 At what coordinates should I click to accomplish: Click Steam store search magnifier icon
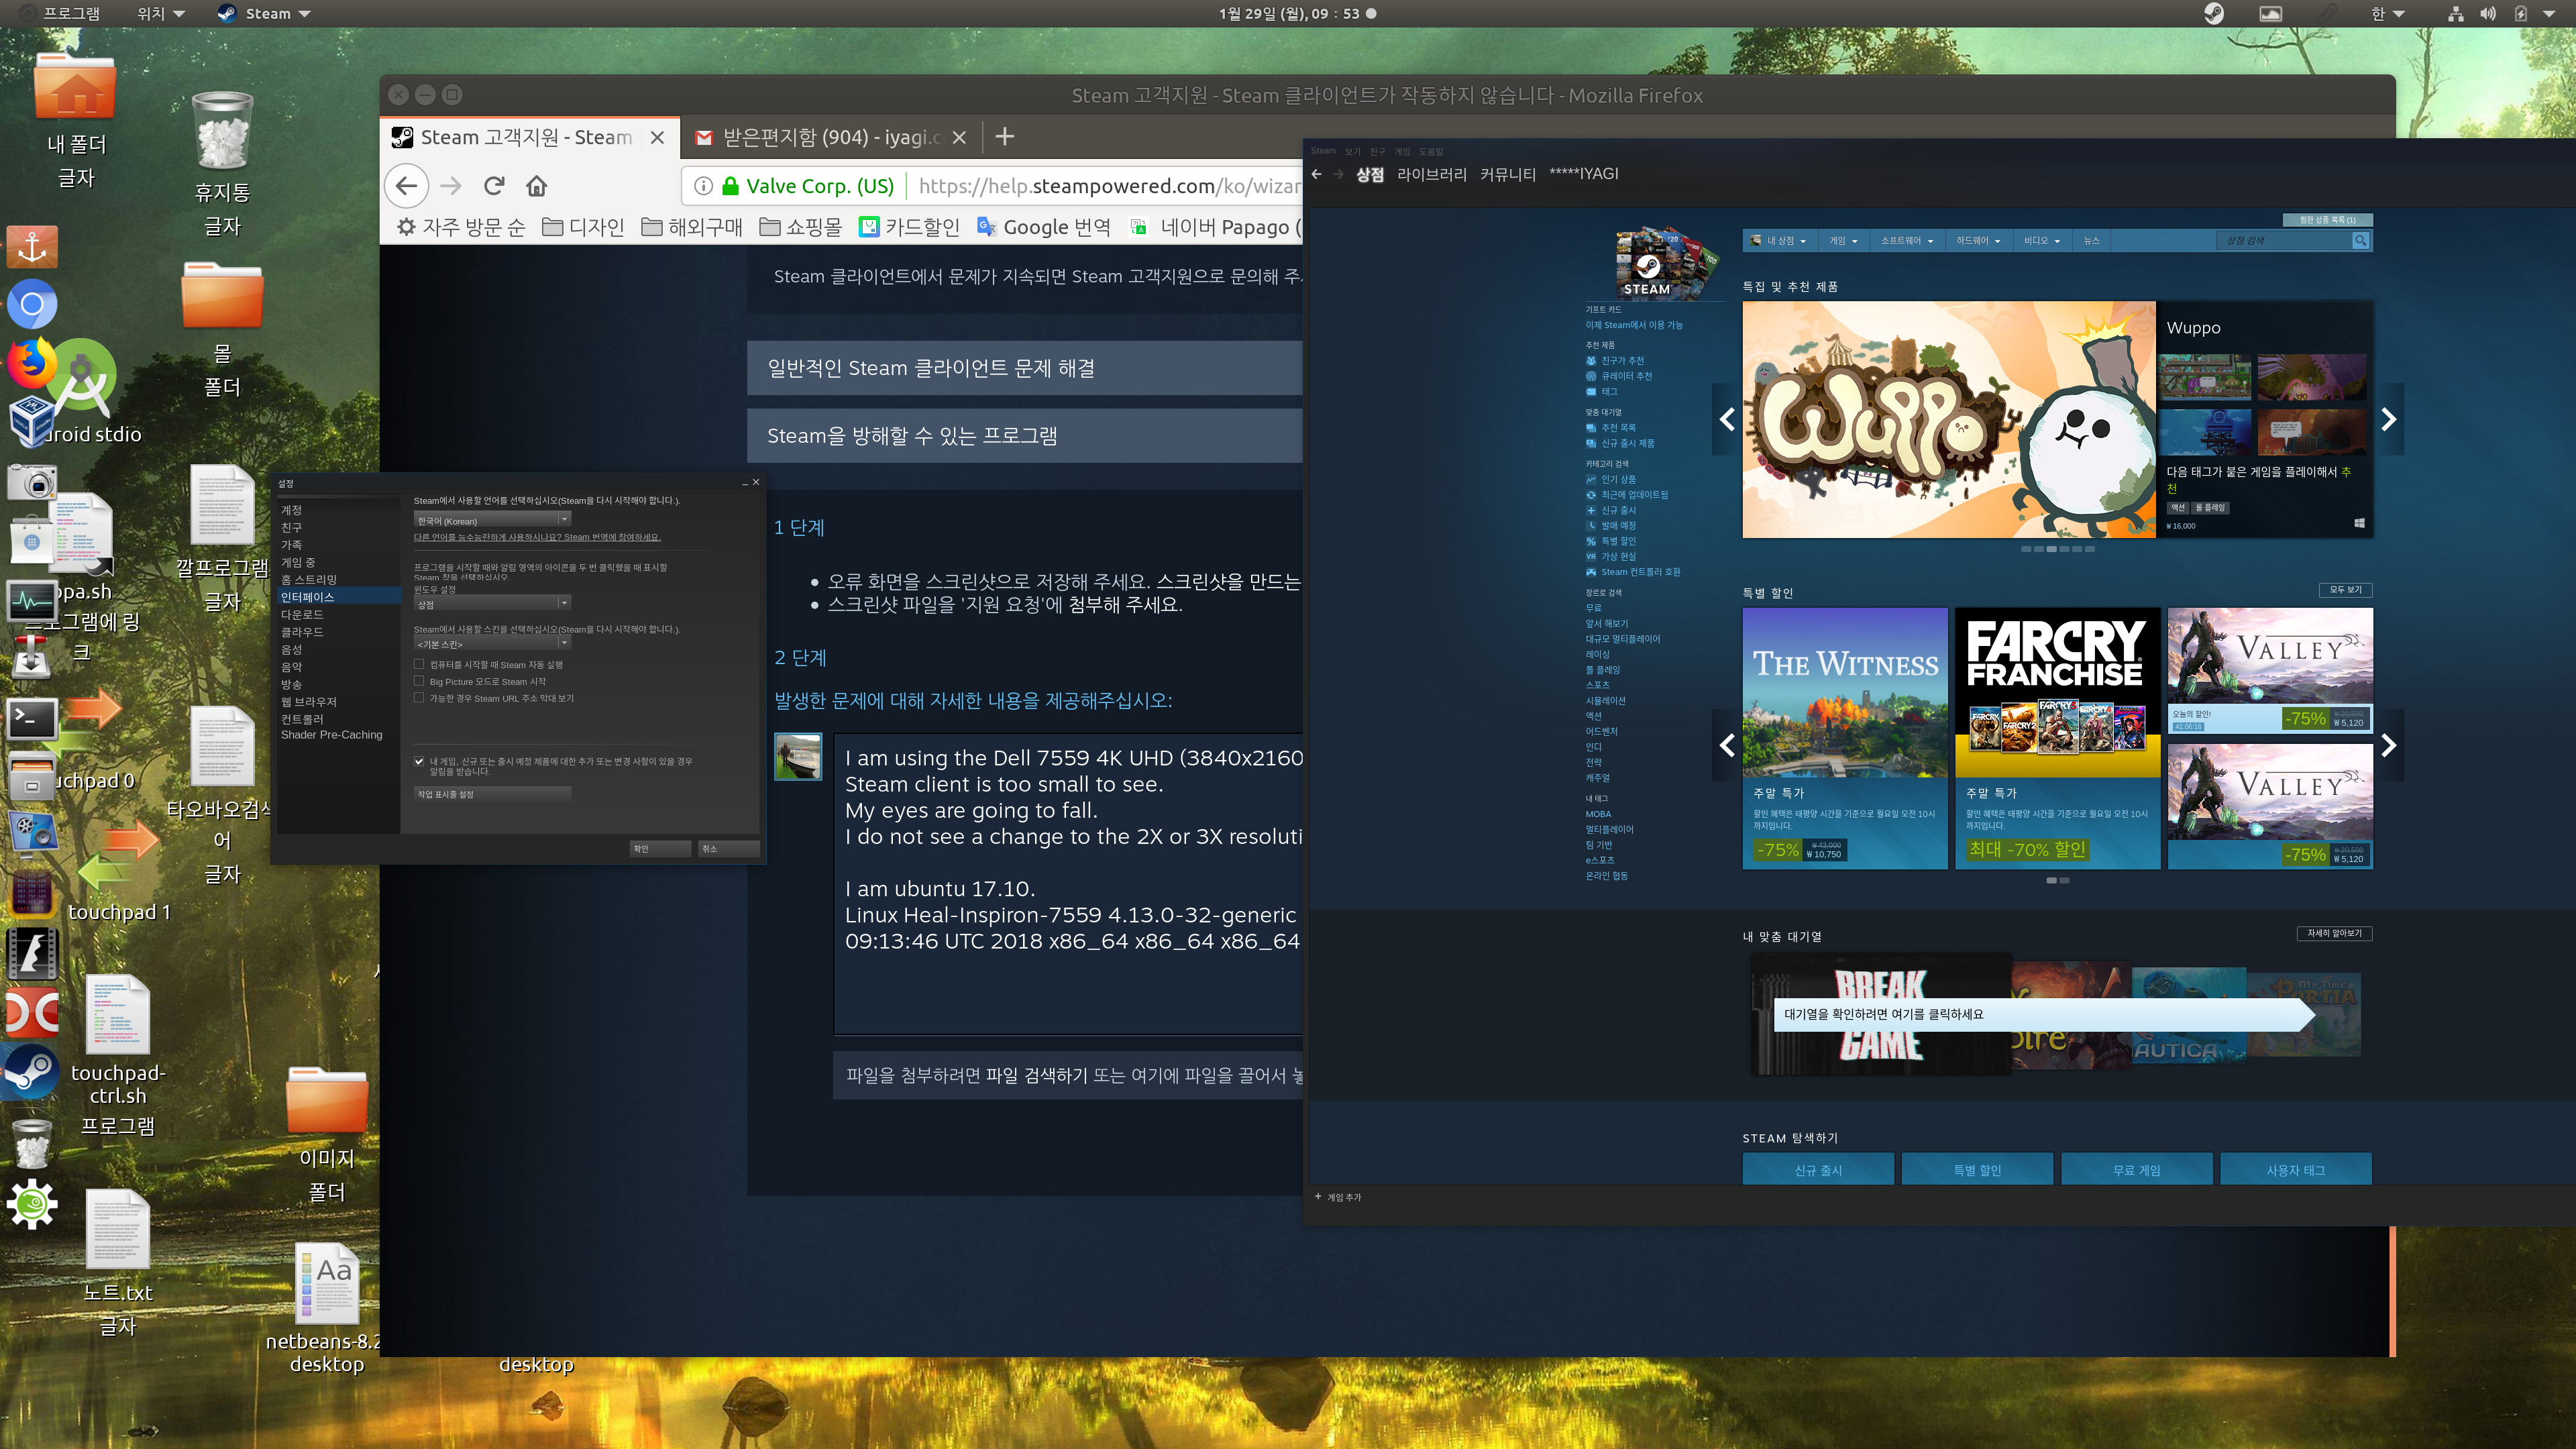pyautogui.click(x=2360, y=240)
